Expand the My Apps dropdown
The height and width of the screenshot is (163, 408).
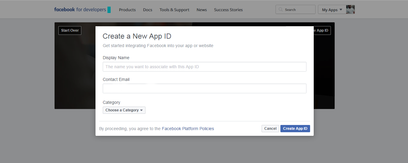(x=332, y=10)
